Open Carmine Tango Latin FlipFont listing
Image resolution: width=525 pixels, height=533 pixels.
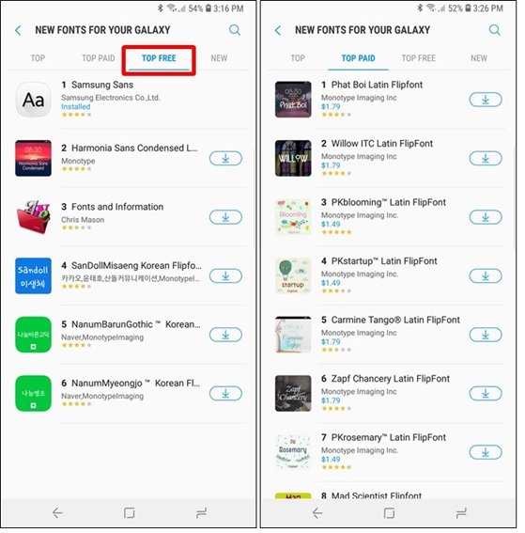(x=391, y=335)
